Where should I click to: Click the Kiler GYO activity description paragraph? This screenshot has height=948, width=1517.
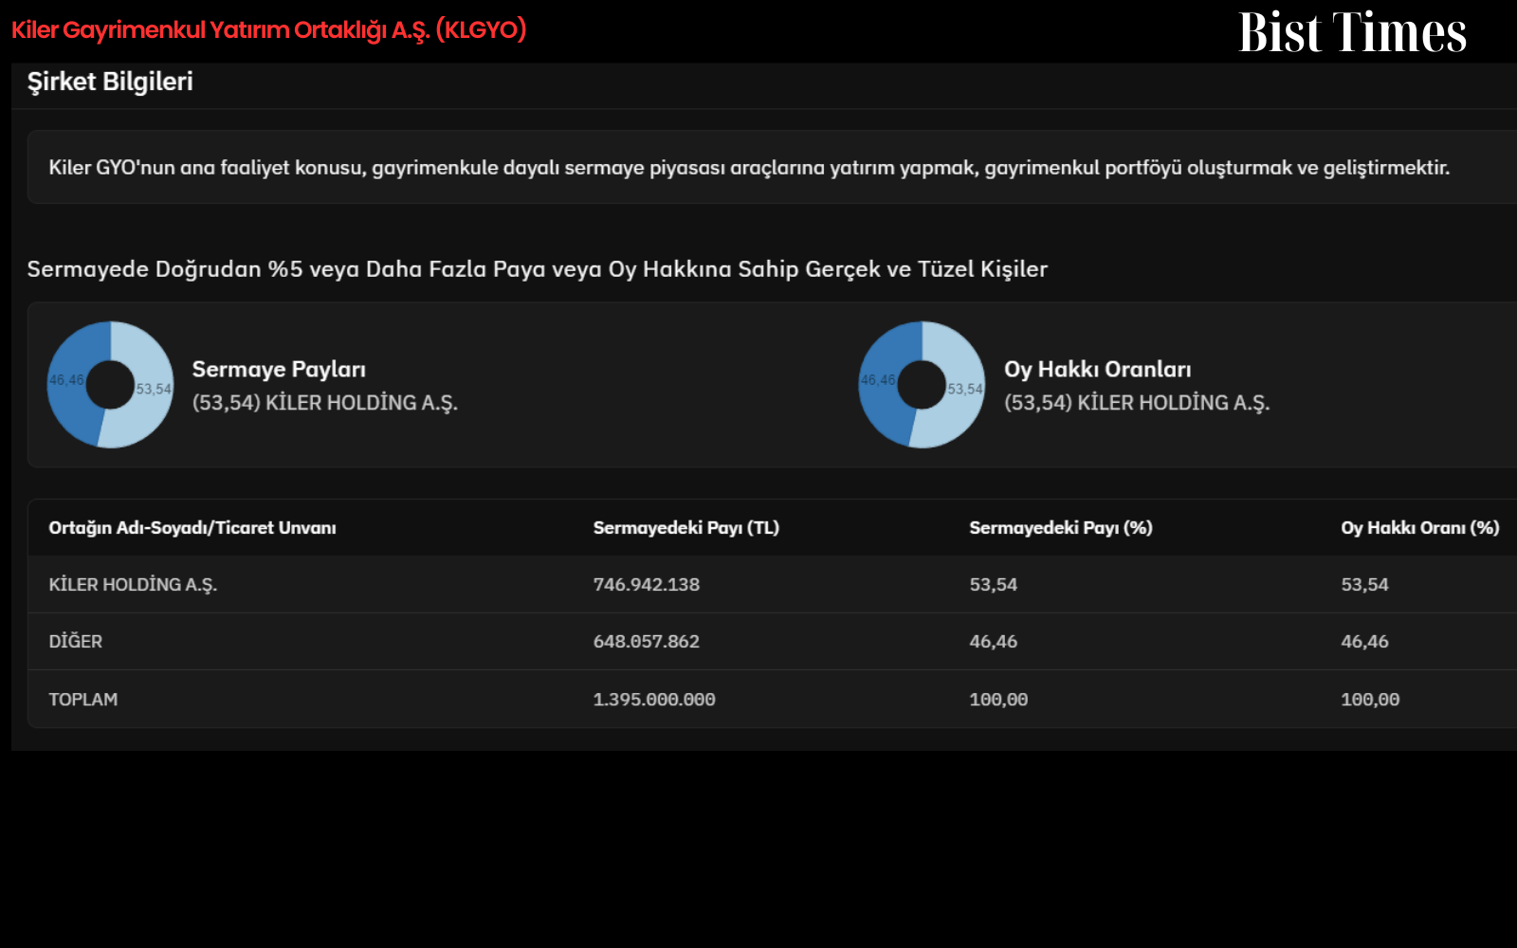click(749, 168)
